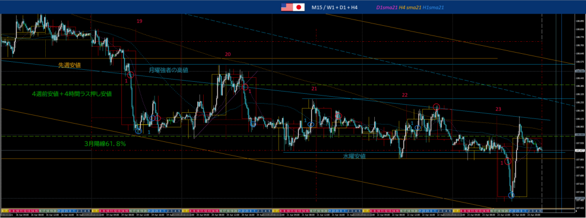586x218 pixels.
Task: Select the 月曜強者の高値 annotation
Action: [169, 70]
